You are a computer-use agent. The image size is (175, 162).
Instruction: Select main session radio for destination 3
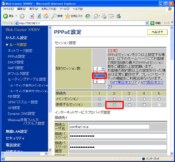pyautogui.click(x=130, y=99)
